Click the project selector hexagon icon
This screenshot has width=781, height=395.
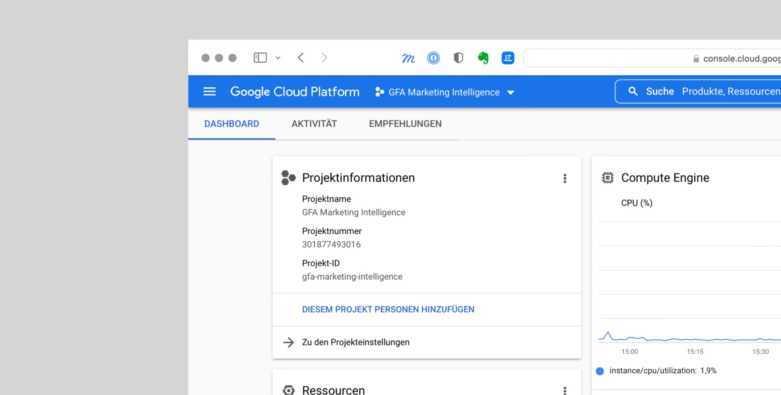tap(379, 92)
